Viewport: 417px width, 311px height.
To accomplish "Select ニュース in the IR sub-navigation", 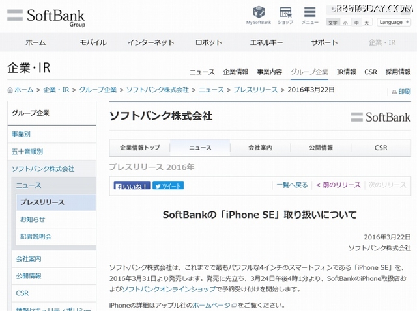I will coord(202,72).
